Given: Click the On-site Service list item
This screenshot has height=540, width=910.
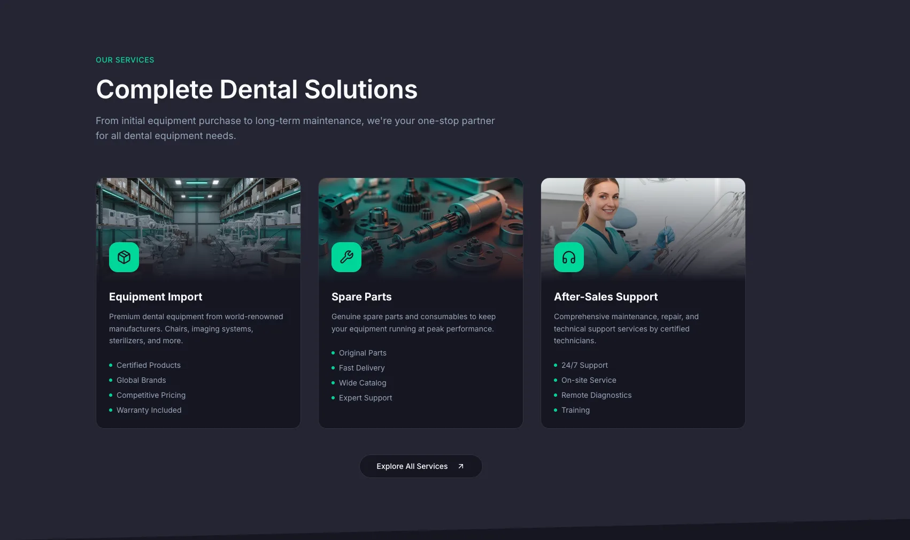Looking at the screenshot, I should (x=585, y=380).
